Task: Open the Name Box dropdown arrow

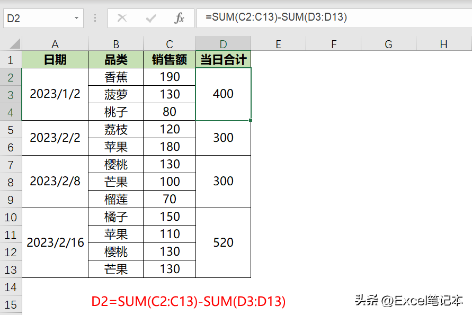Action: click(76, 19)
